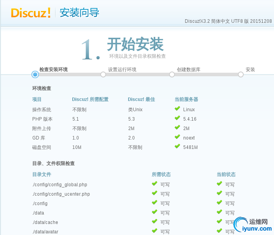Screen dimensions: 274x235
Task: Click the GD 库 row label
Action: click(39, 138)
